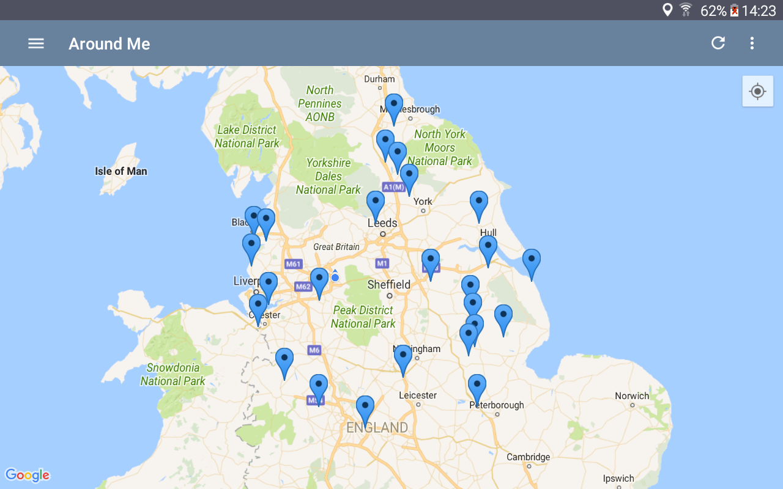Tap the Isle of Man label
The height and width of the screenshot is (489, 783).
pyautogui.click(x=121, y=171)
